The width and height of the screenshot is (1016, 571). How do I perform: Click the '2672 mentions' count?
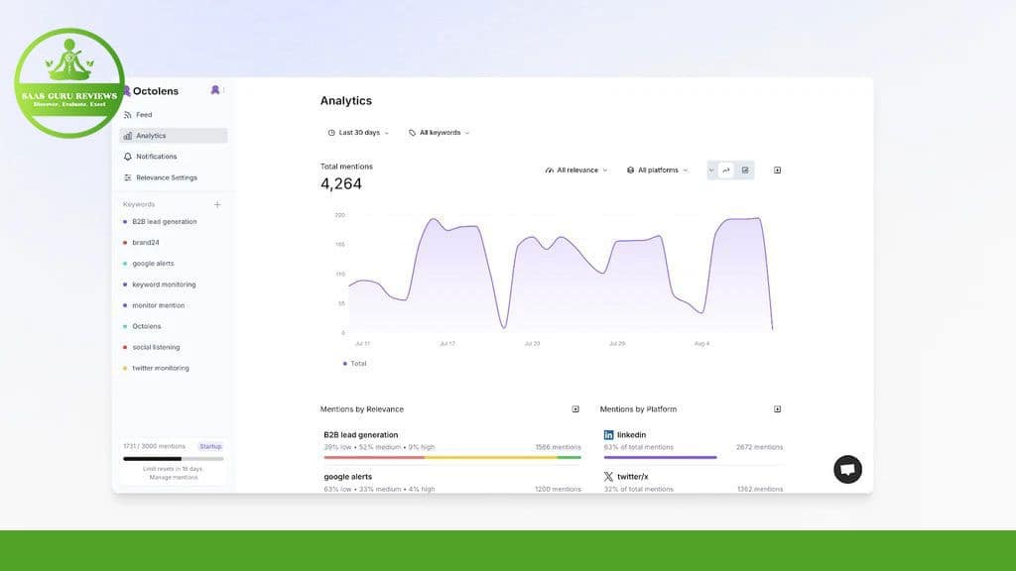pyautogui.click(x=759, y=447)
